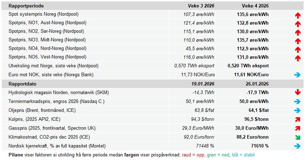Click the diagonal red arrow in the Gasspris row
Screen dimensions: 305x160
tap(298, 128)
